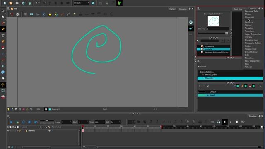265x149 pixels.
Task: Toggle the Loop playback icon
Action: click(x=24, y=122)
